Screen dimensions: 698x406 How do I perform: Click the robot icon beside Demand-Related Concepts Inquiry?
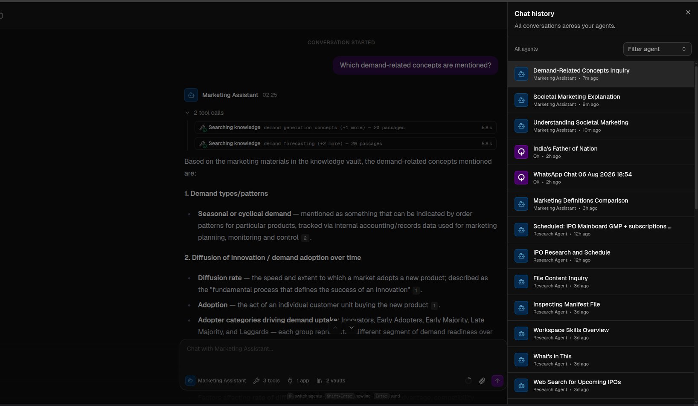(521, 74)
